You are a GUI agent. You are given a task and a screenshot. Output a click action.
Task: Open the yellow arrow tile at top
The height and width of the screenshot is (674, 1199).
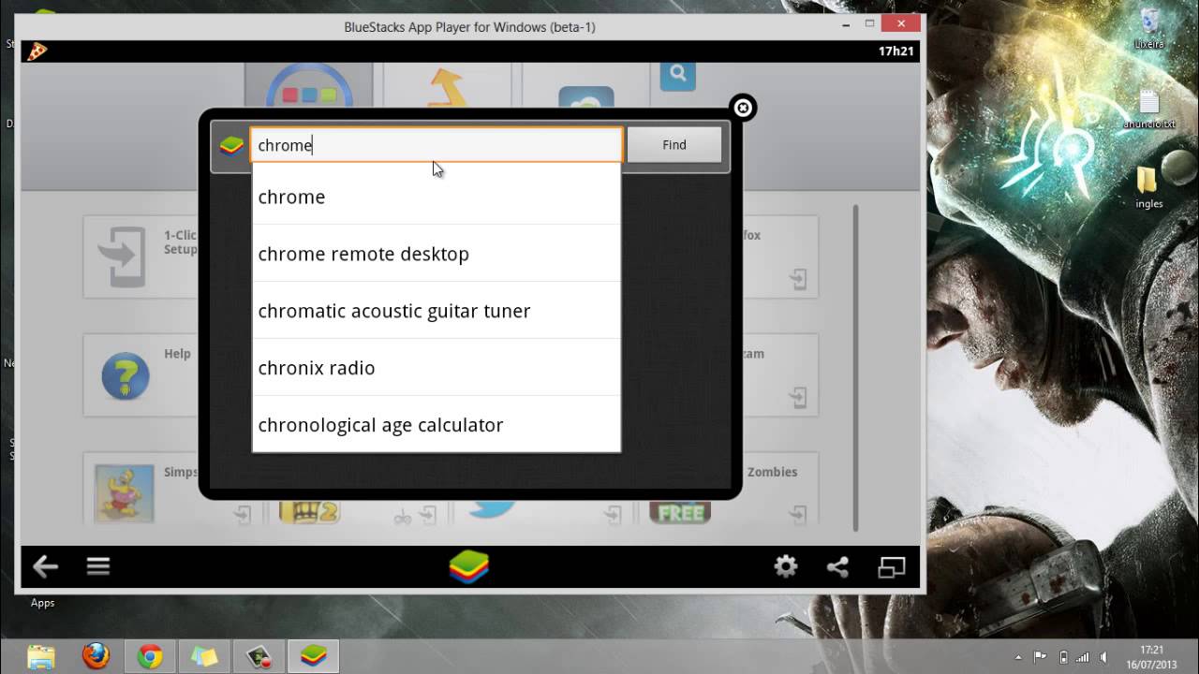pyautogui.click(x=448, y=85)
